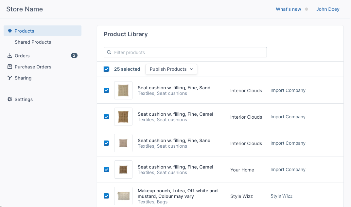Open Purchase Orders via its box icon
351x207 pixels.
click(10, 67)
